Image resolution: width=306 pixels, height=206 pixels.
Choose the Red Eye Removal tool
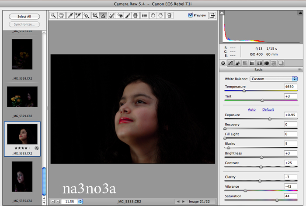tap(119, 15)
